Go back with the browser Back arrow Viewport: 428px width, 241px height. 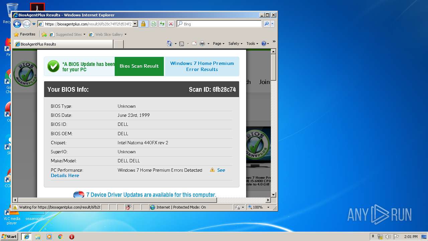(x=17, y=24)
